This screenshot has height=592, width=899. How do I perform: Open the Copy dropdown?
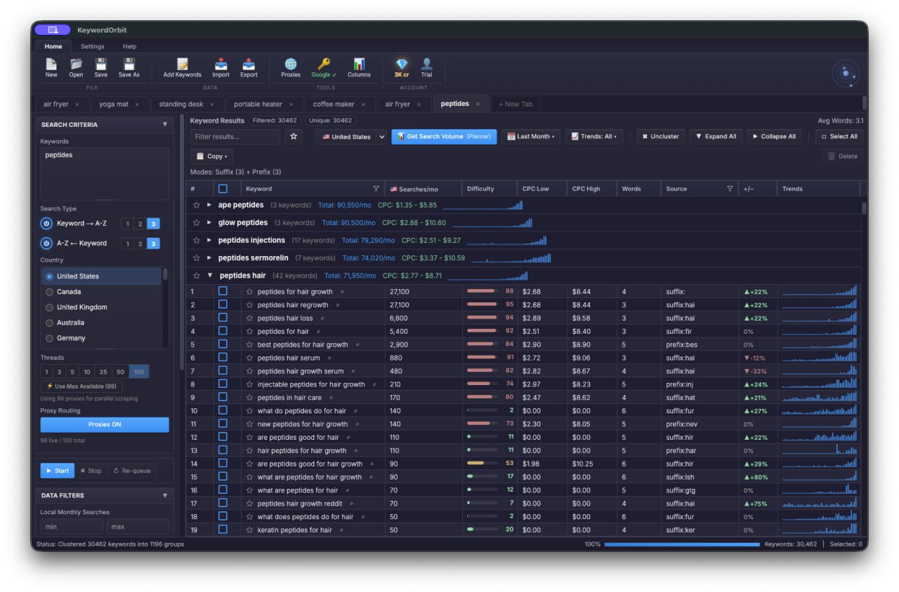(x=211, y=156)
